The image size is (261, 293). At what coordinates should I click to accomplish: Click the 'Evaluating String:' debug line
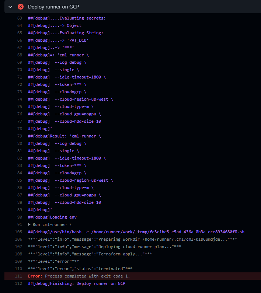[66, 33]
